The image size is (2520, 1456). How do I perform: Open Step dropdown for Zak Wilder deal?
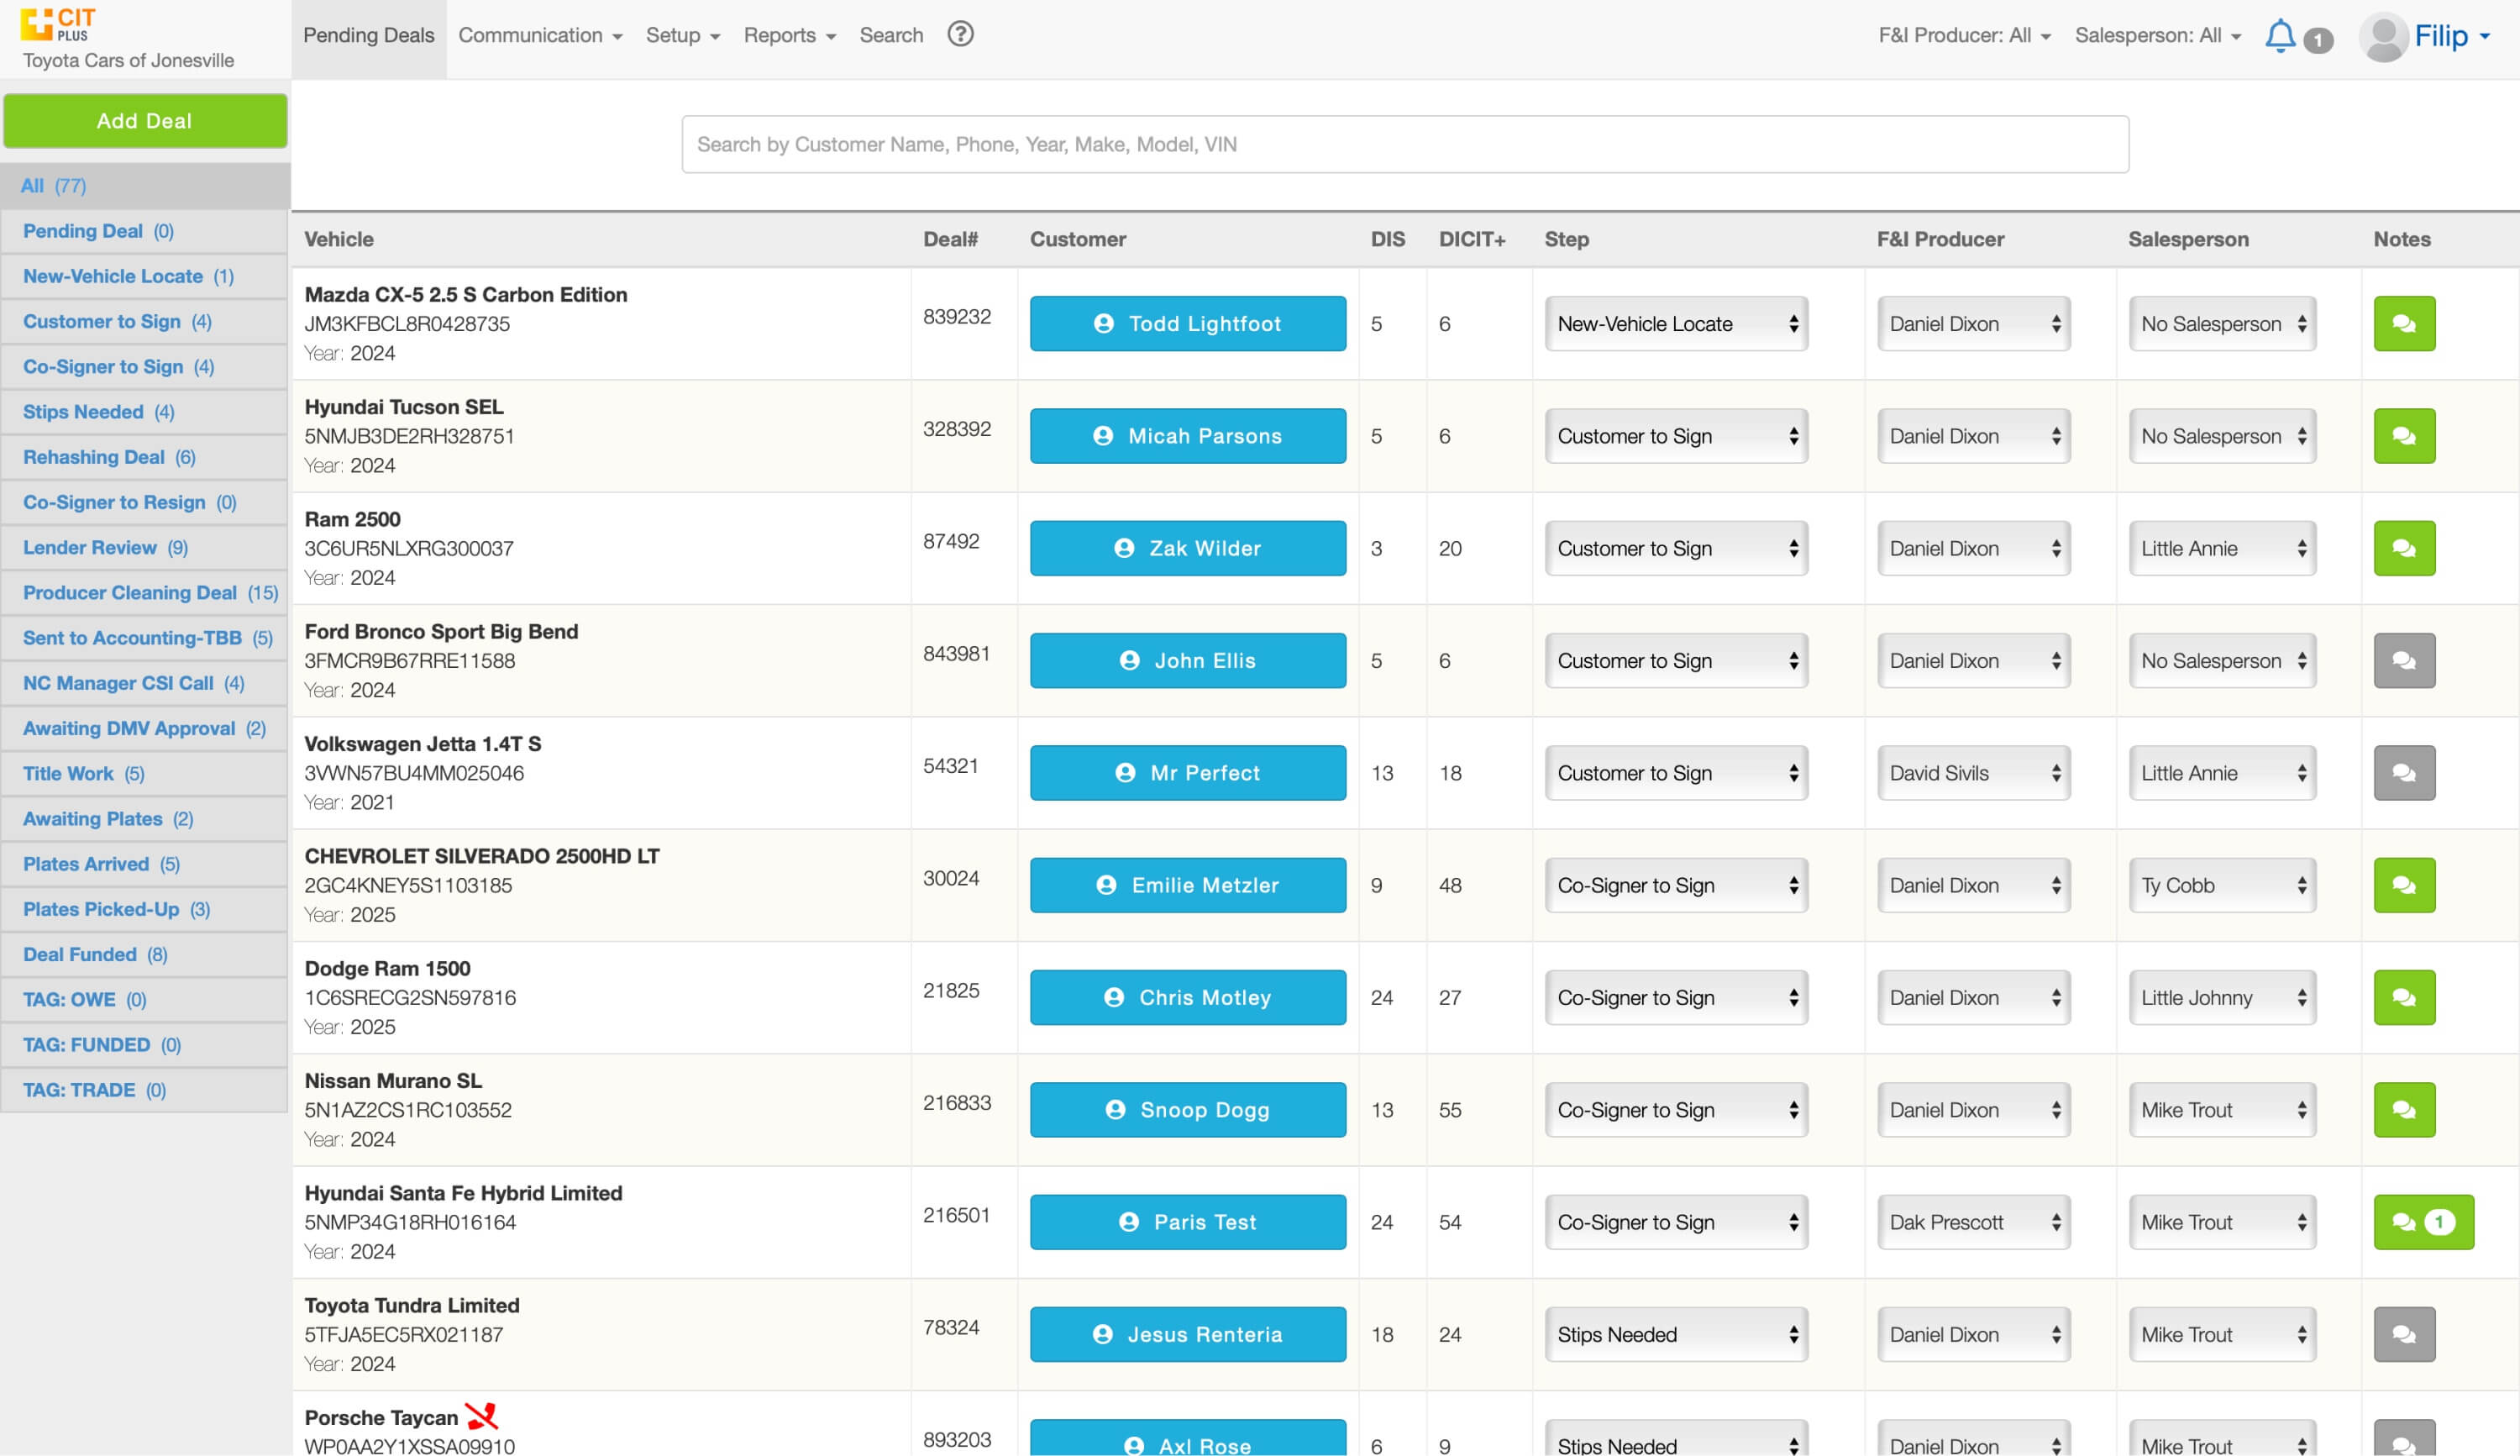1675,548
